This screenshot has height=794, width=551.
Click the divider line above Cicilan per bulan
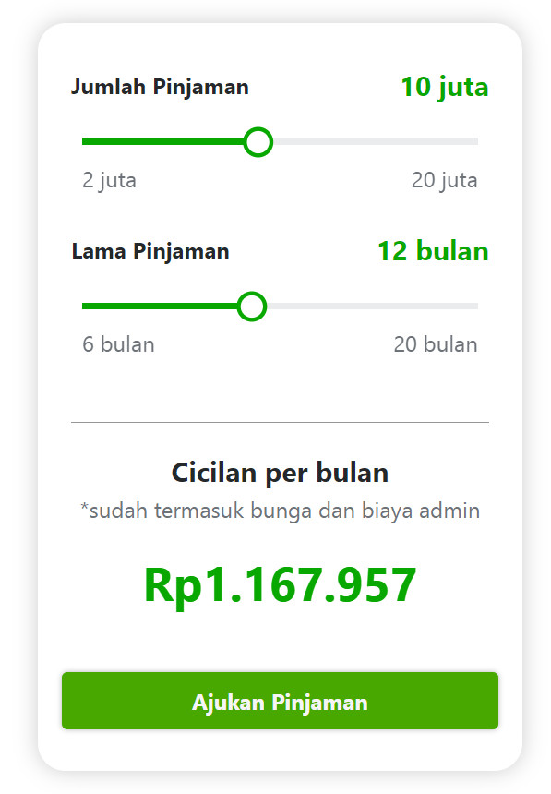278,420
